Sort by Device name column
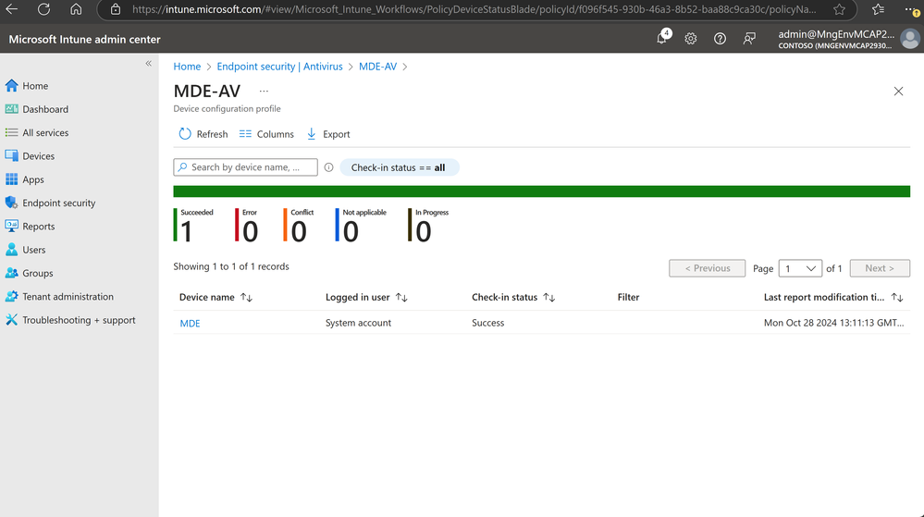 (x=216, y=297)
